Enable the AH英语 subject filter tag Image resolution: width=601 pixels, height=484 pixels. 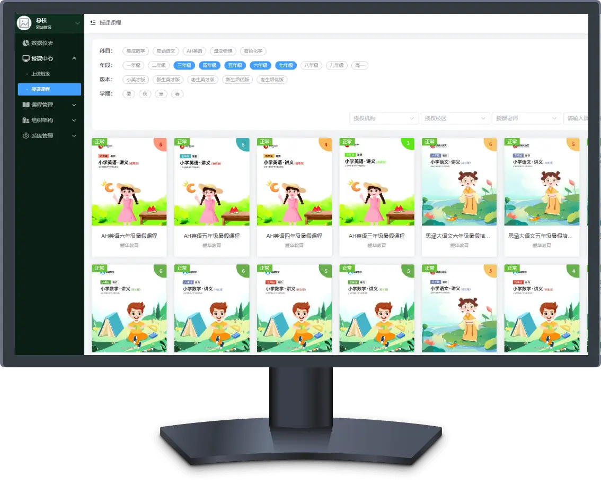pyautogui.click(x=195, y=51)
